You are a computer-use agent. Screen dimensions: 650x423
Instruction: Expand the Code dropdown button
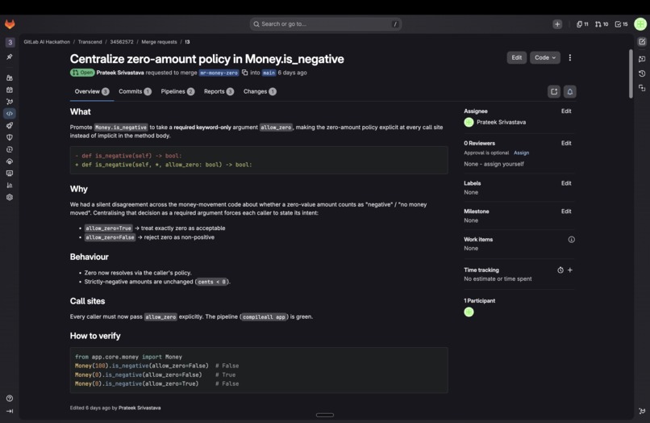pos(544,57)
